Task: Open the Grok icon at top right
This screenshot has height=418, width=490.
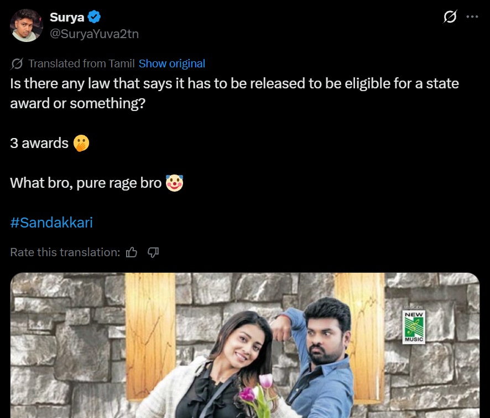Action: tap(450, 17)
